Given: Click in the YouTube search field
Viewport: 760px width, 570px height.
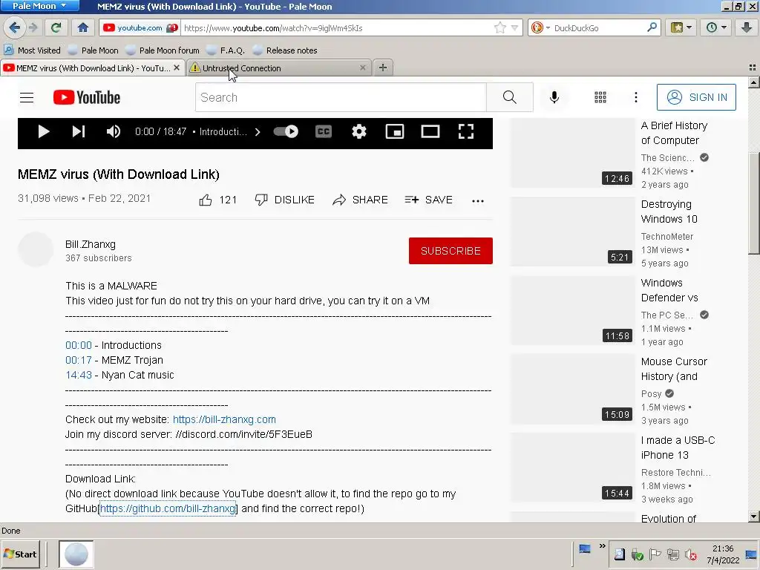Looking at the screenshot, I should tap(341, 97).
